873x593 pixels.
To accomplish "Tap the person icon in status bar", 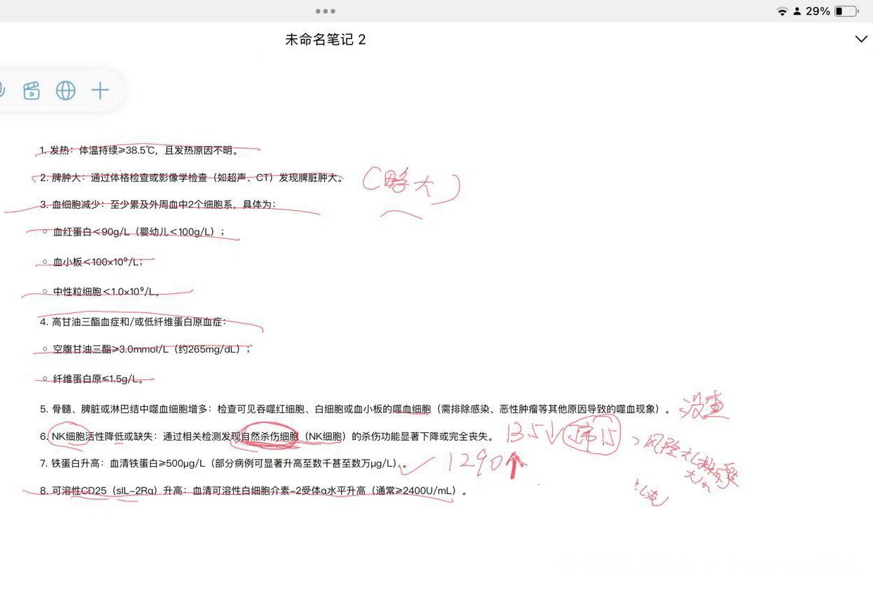I will coord(797,11).
